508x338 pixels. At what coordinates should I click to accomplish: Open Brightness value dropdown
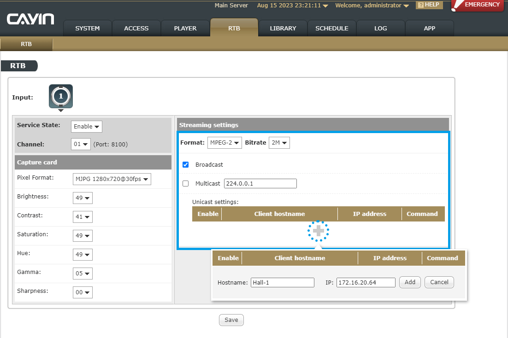tap(83, 198)
